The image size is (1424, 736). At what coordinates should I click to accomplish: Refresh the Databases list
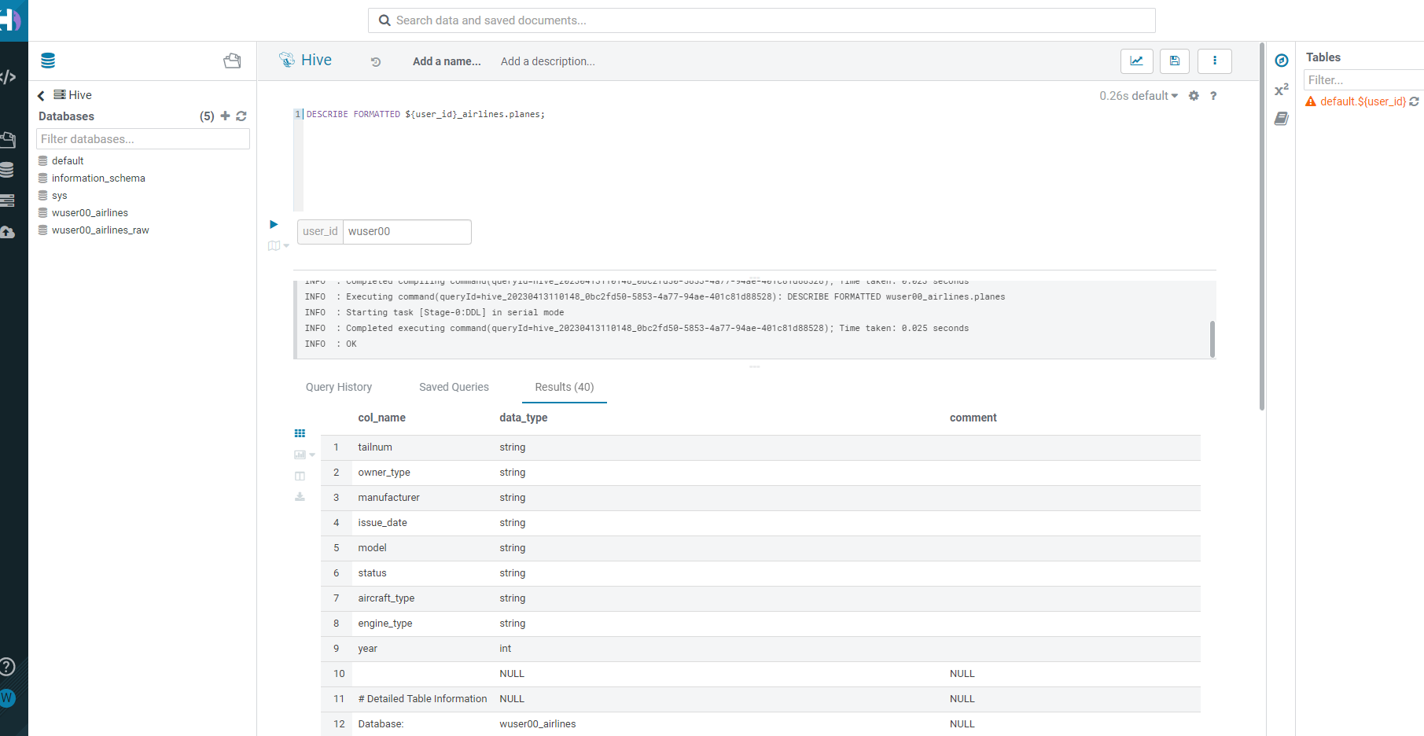point(241,116)
